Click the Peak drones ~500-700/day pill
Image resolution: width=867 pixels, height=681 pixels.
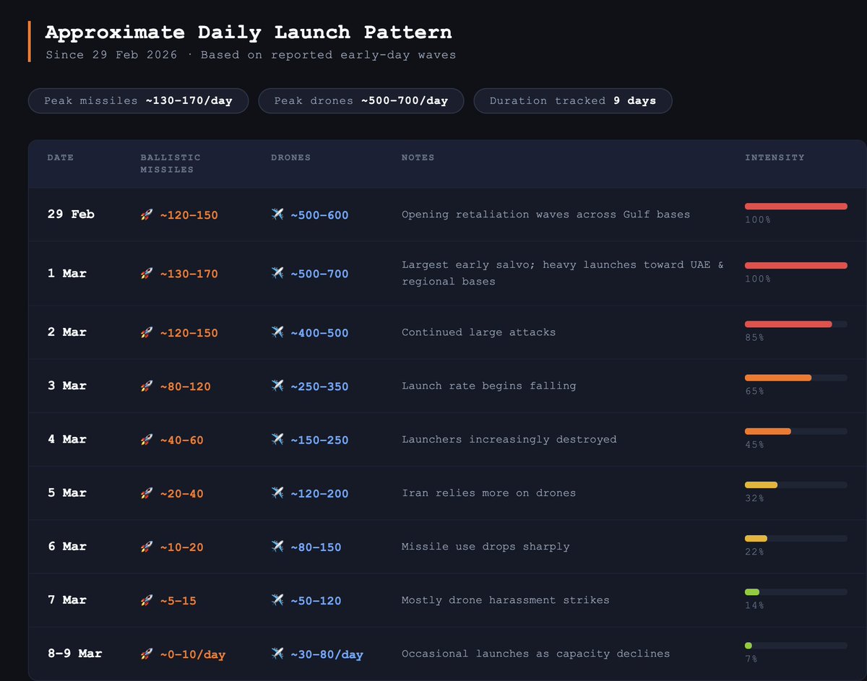(361, 101)
